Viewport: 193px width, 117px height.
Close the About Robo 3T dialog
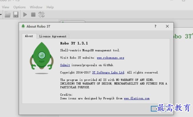pos(167,26)
